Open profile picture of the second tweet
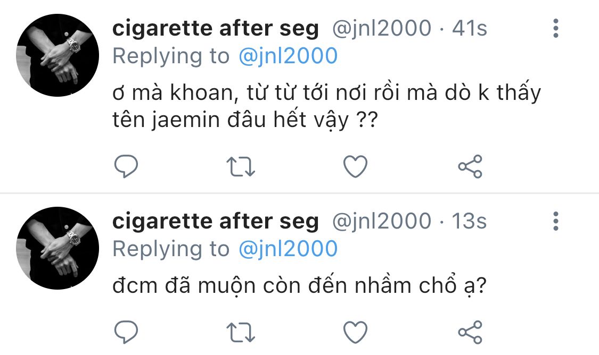 tap(58, 248)
